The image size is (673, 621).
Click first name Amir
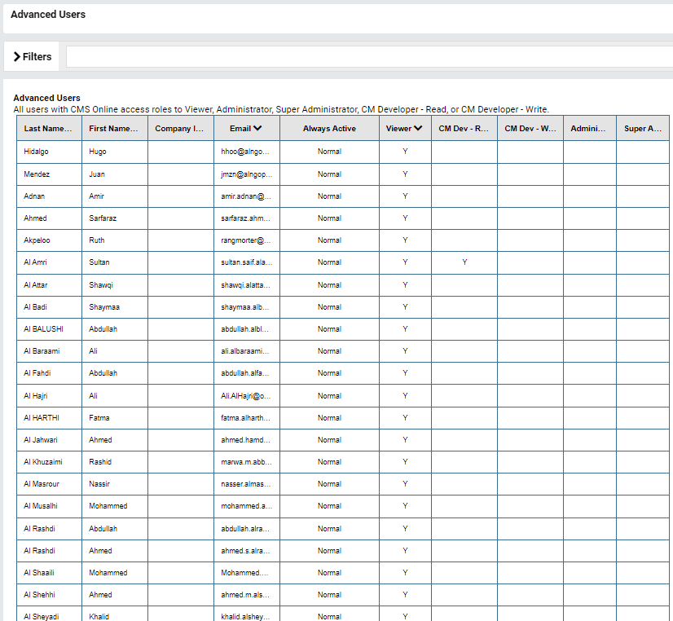point(96,196)
